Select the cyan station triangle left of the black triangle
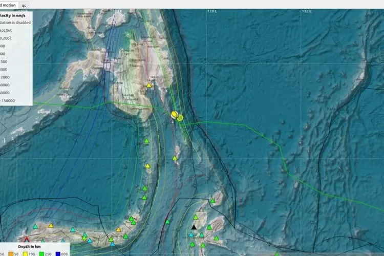Image resolution: width=384 pixels, height=256 pixels. 191,234
